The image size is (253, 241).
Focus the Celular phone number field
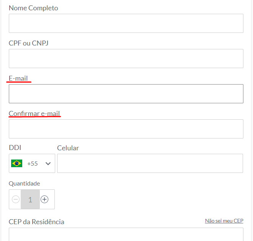coord(150,163)
